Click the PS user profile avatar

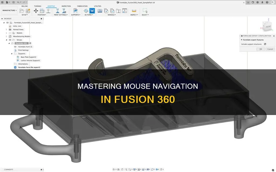[x=272, y=2]
